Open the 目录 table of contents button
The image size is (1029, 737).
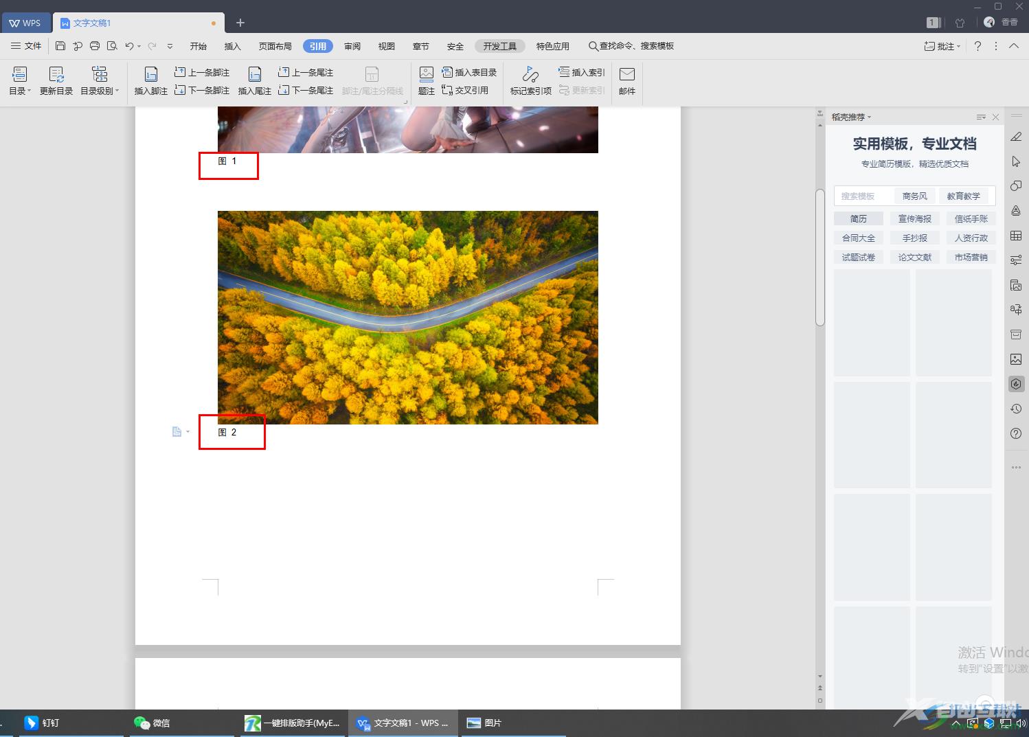(20, 81)
